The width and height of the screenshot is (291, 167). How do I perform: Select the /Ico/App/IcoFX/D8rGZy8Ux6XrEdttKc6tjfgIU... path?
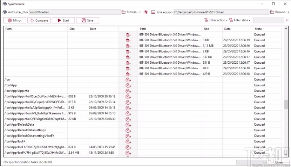click(35, 147)
